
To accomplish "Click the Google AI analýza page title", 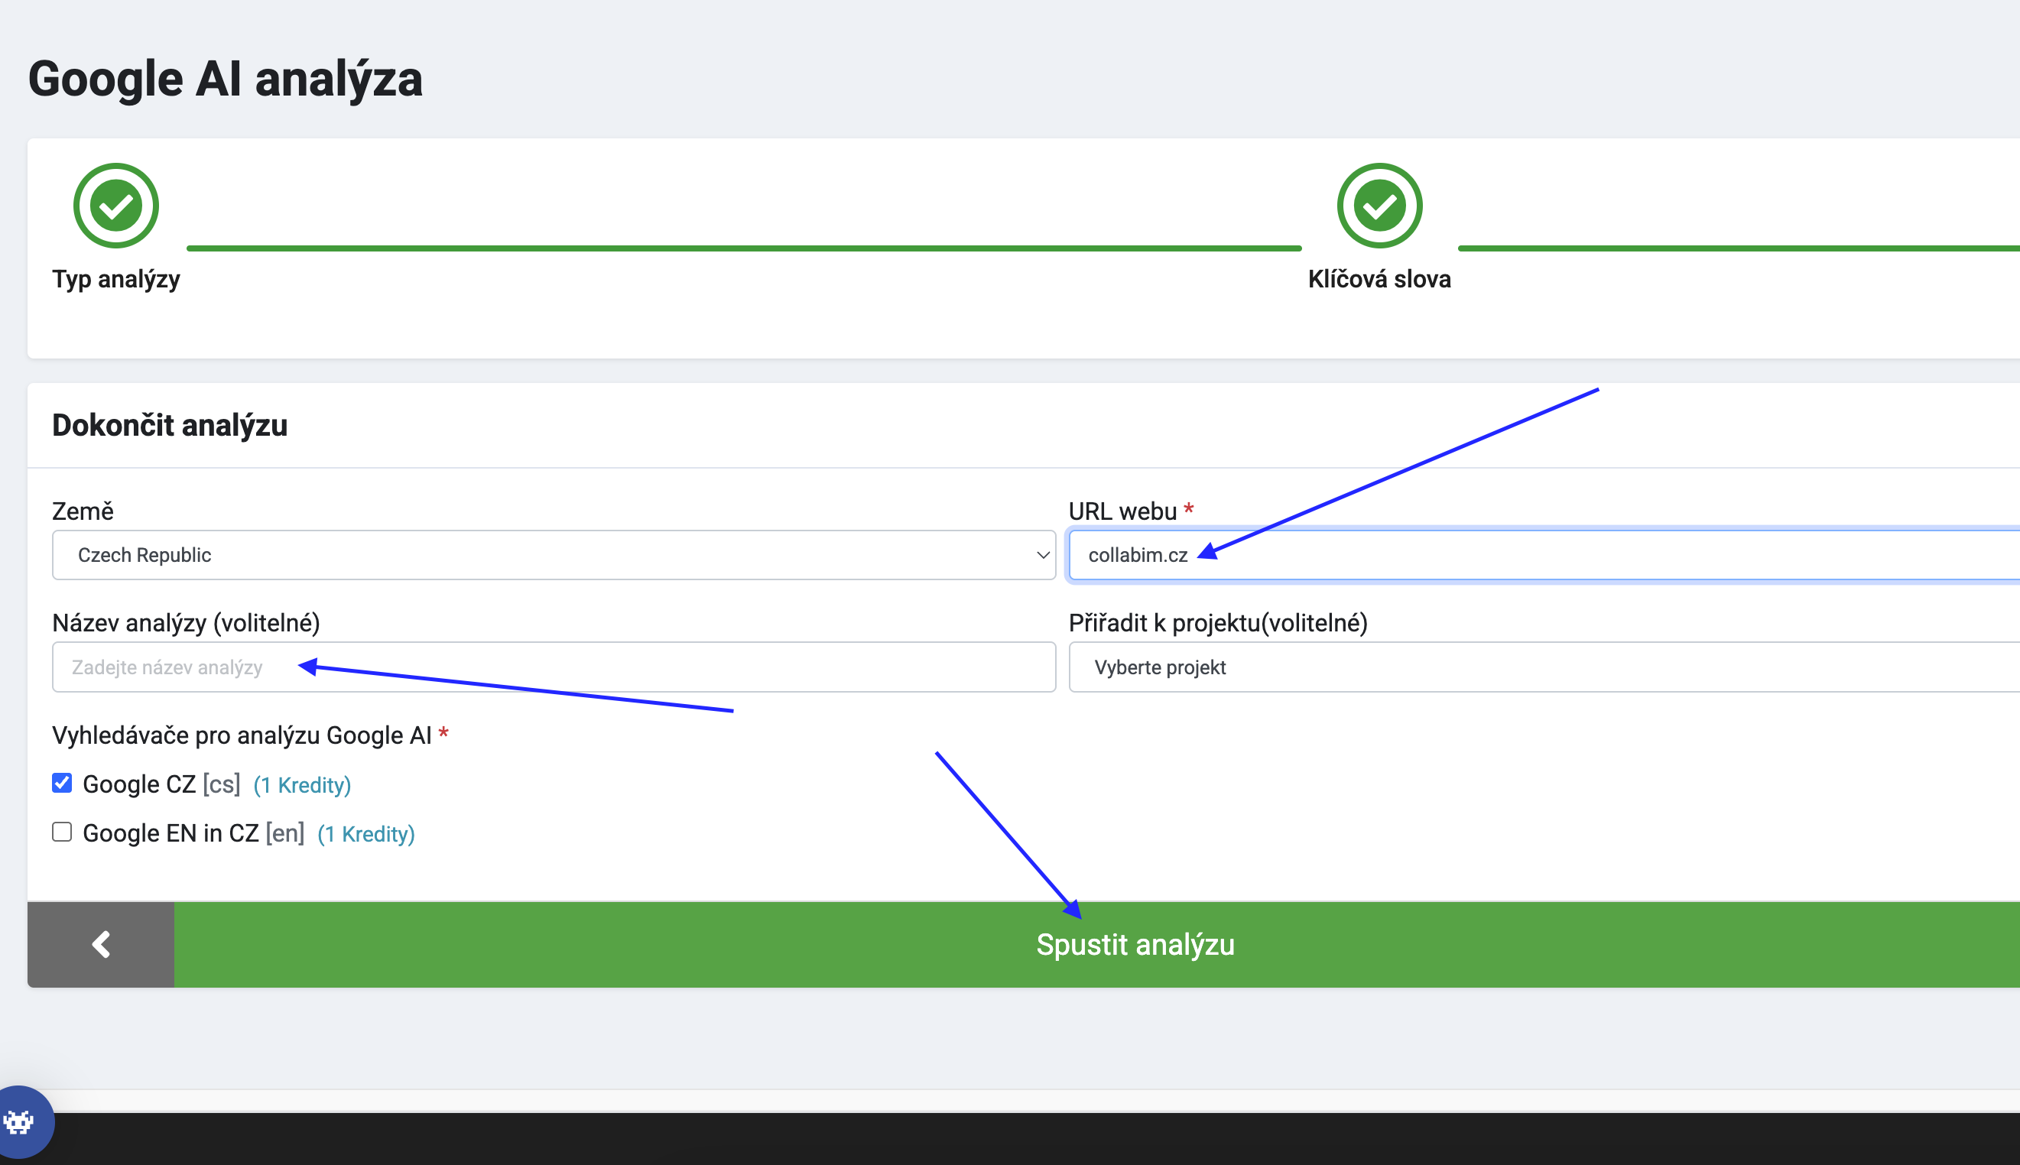I will [225, 80].
